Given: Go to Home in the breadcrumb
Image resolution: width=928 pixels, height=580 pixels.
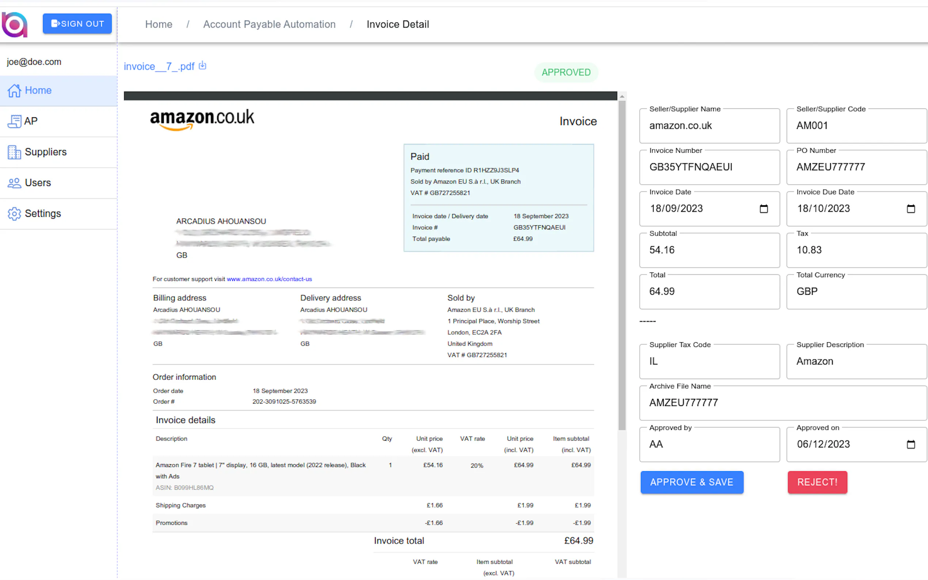Looking at the screenshot, I should (x=159, y=24).
